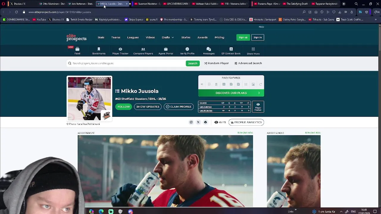Screen dimensions: 381x214
Task: Open a new browser tab
Action: [x=344, y=4]
